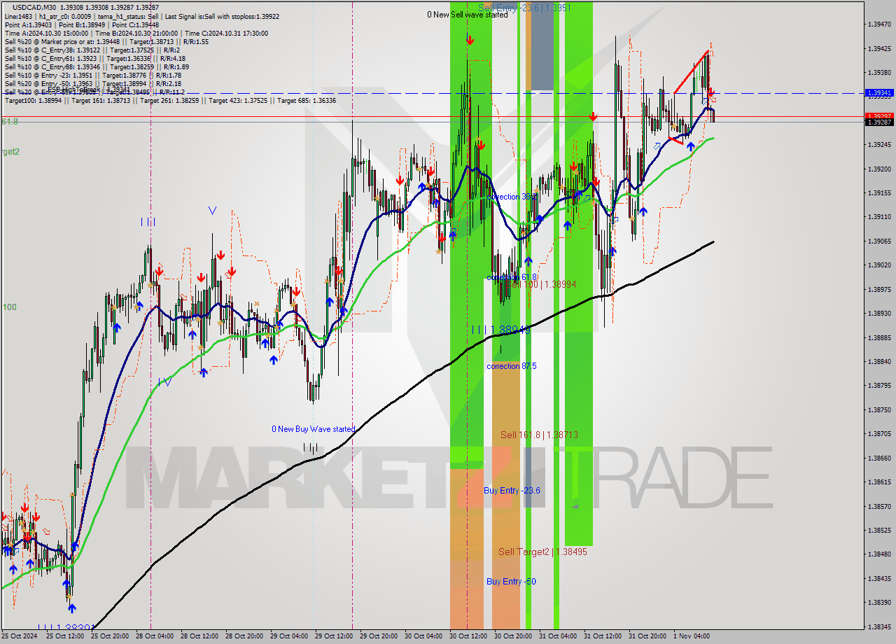Click the '31 Oct 12:00' time axis label
This screenshot has width=896, height=644.
pyautogui.click(x=603, y=636)
